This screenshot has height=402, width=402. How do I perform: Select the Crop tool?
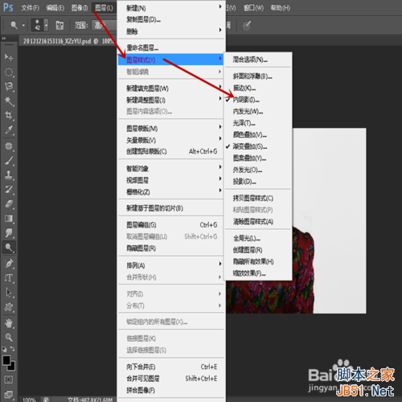click(9, 116)
